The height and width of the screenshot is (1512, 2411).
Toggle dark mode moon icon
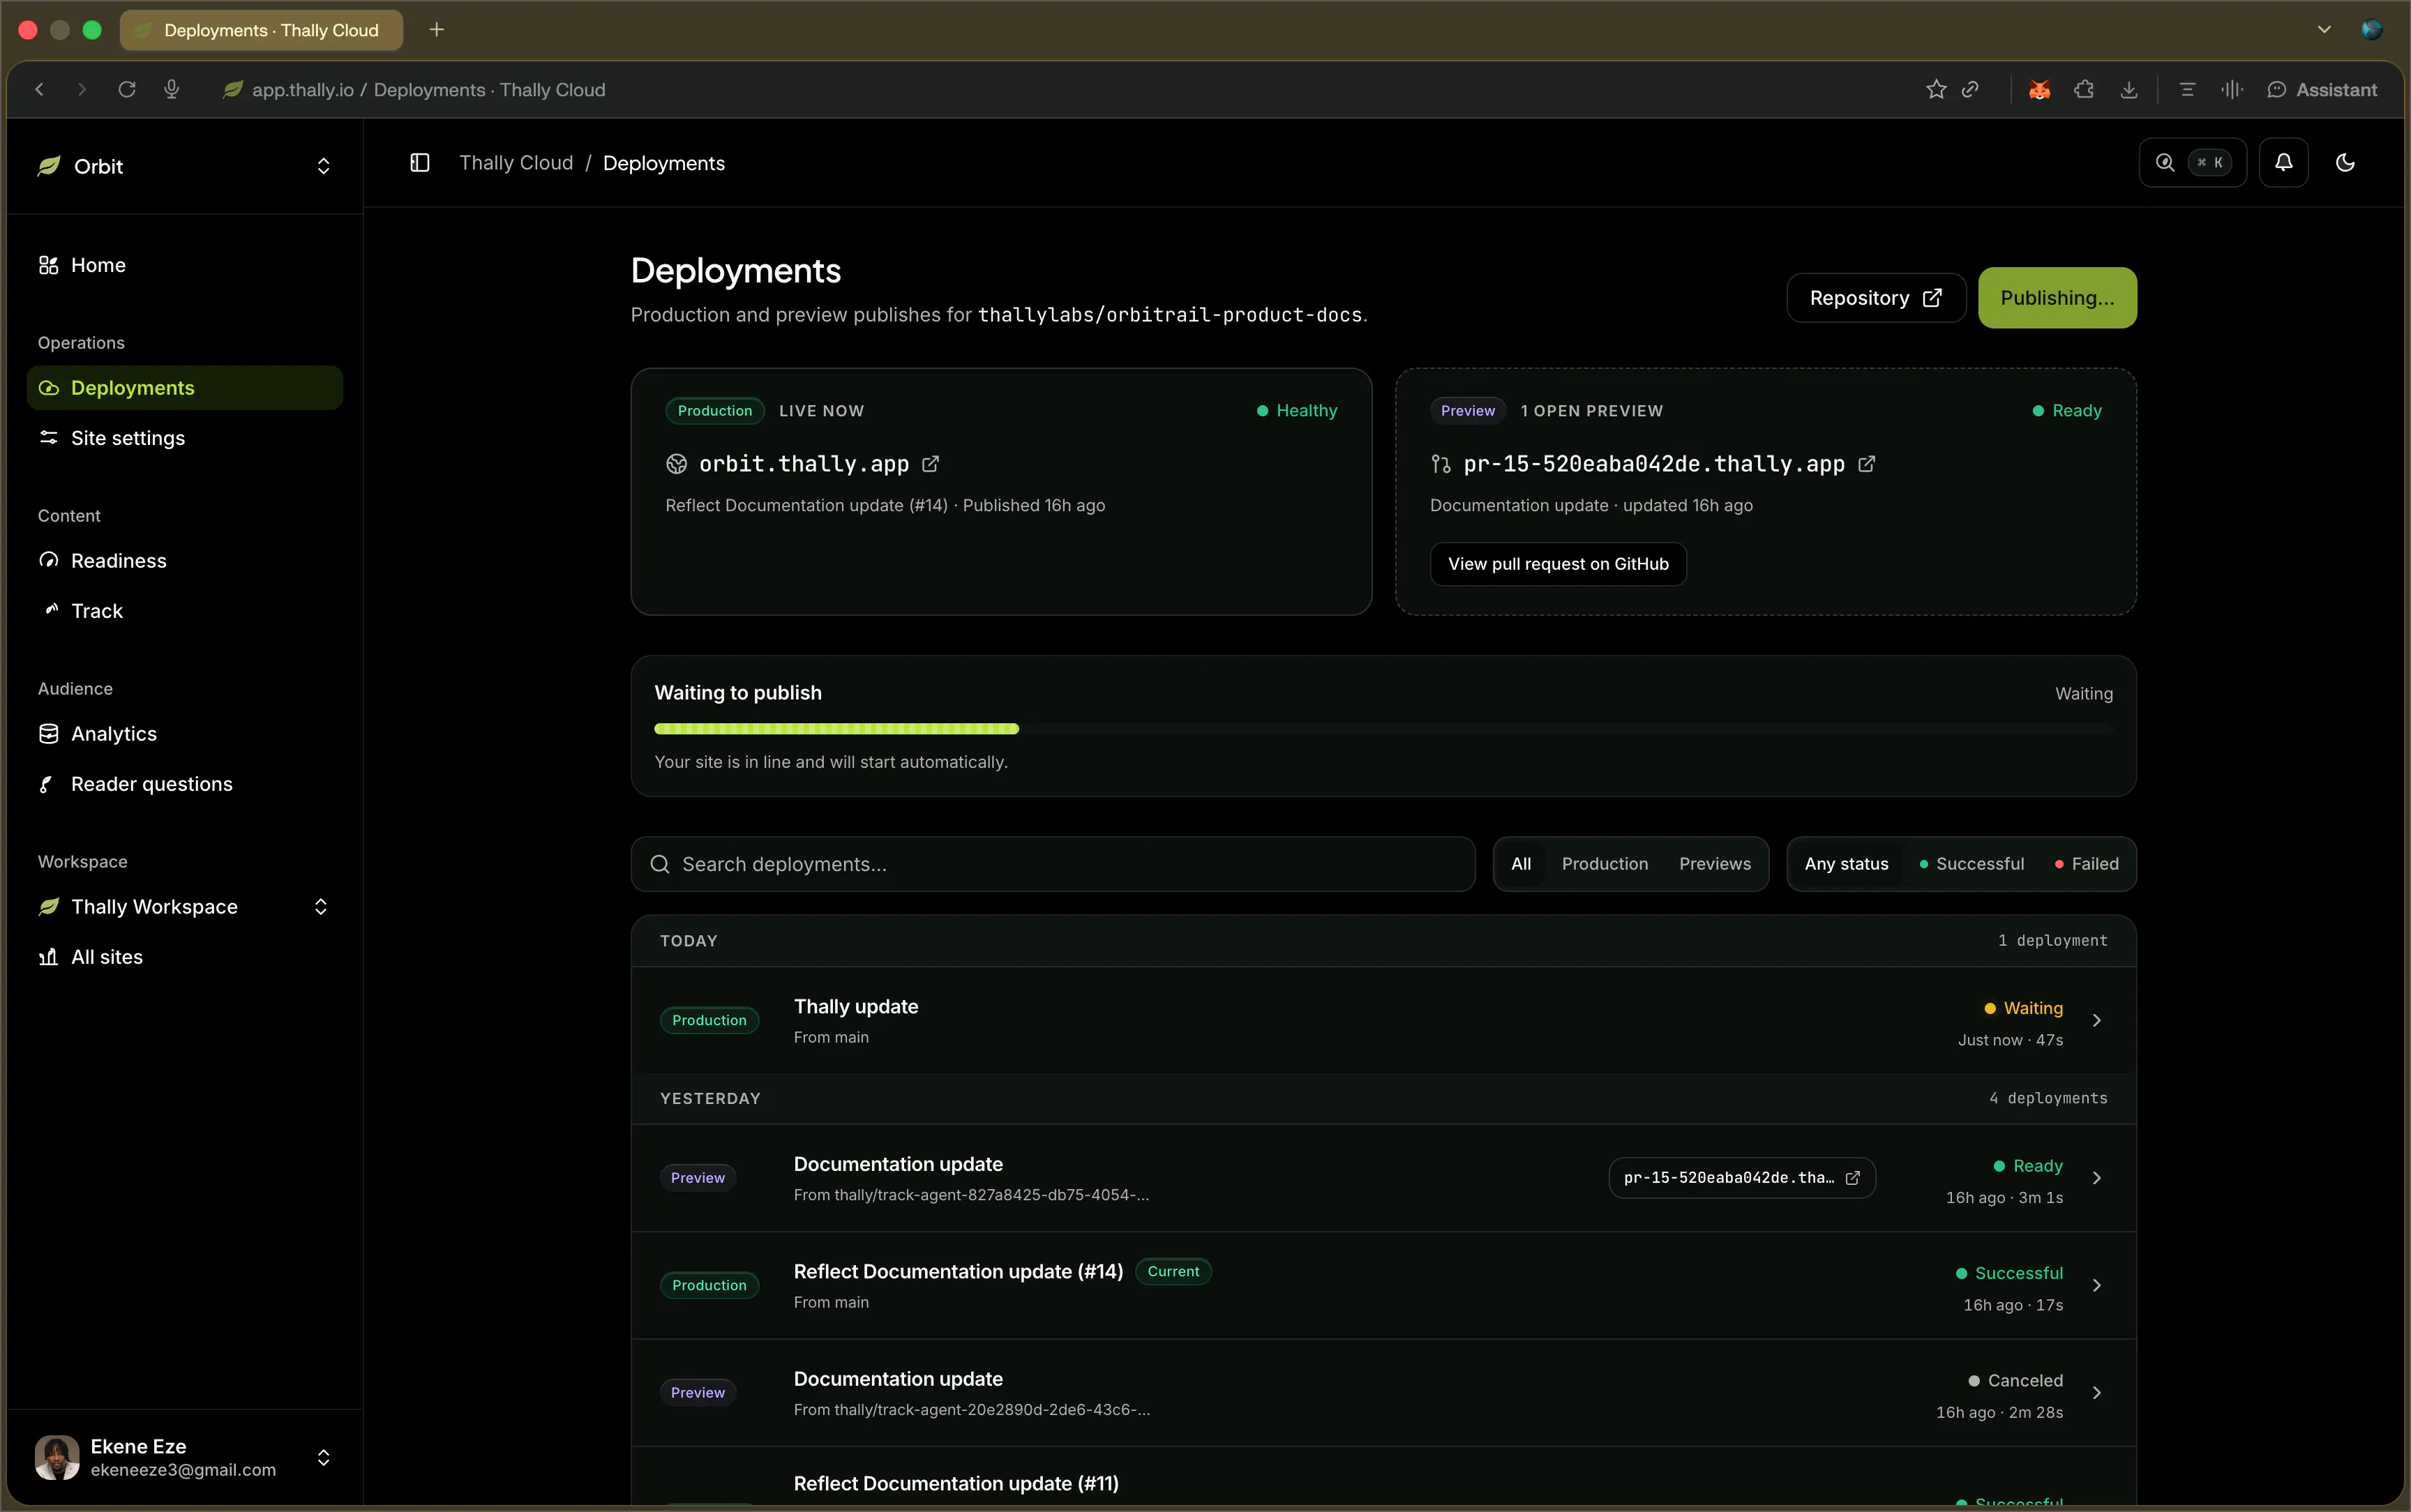pyautogui.click(x=2345, y=162)
